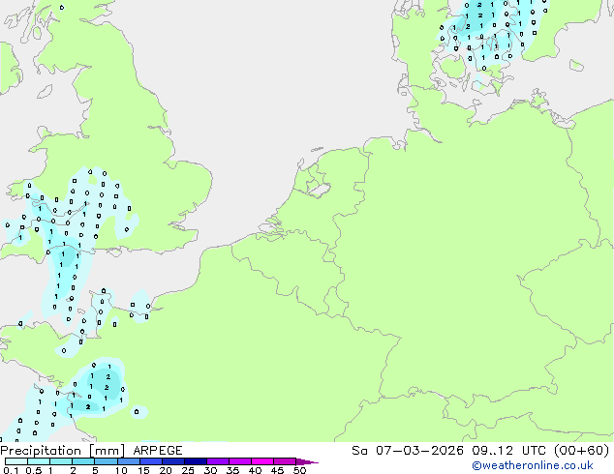Click the legend scale label '35'
The image size is (614, 474).
pyautogui.click(x=232, y=470)
